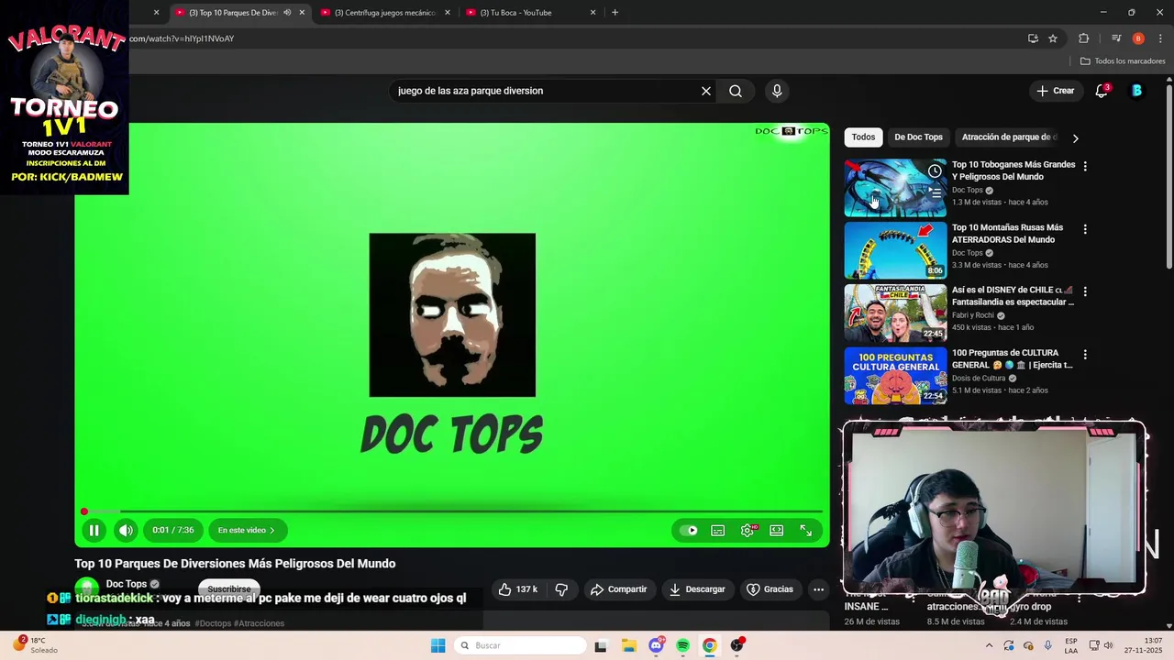Close the 'Tu Boca - YouTube' tab
This screenshot has width=1174, height=660.
(x=593, y=13)
